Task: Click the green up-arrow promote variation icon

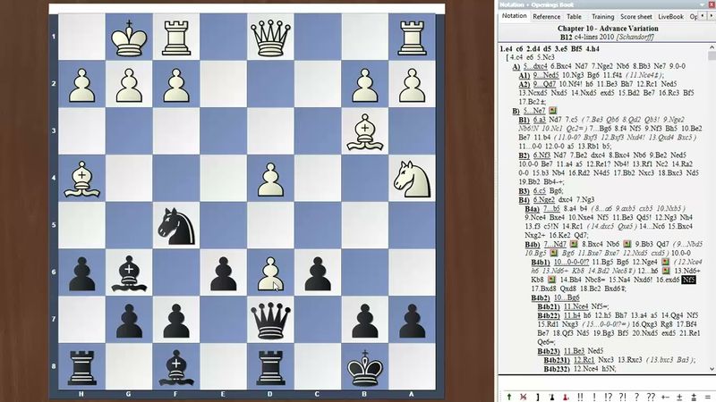Action: pos(509,396)
